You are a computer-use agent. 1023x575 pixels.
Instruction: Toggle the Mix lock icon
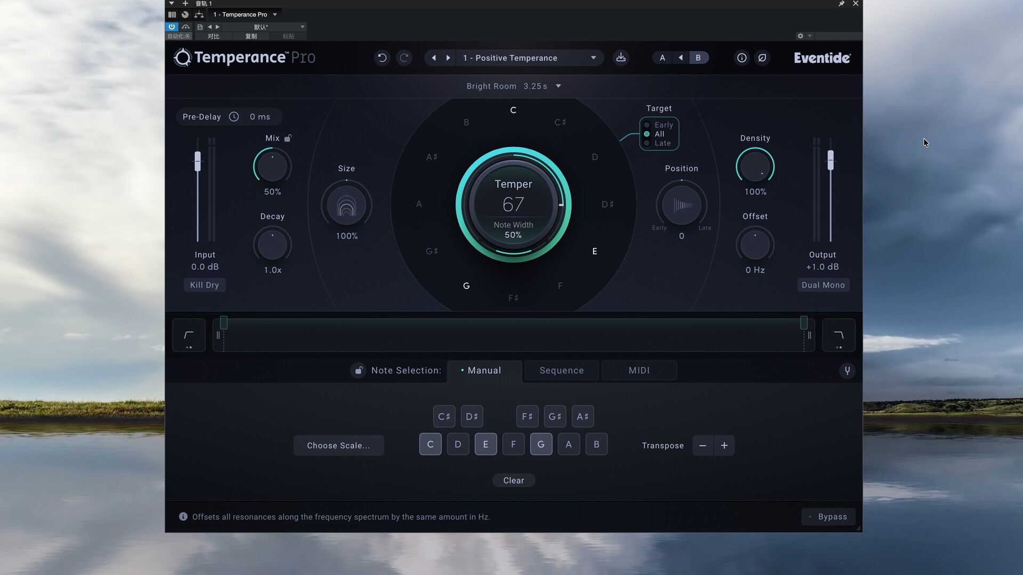[x=288, y=138]
